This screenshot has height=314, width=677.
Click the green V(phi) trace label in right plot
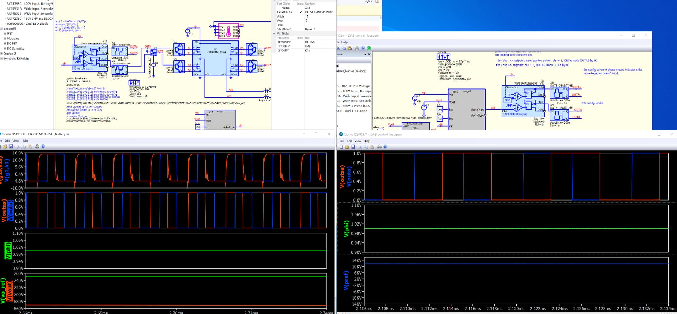(346, 228)
